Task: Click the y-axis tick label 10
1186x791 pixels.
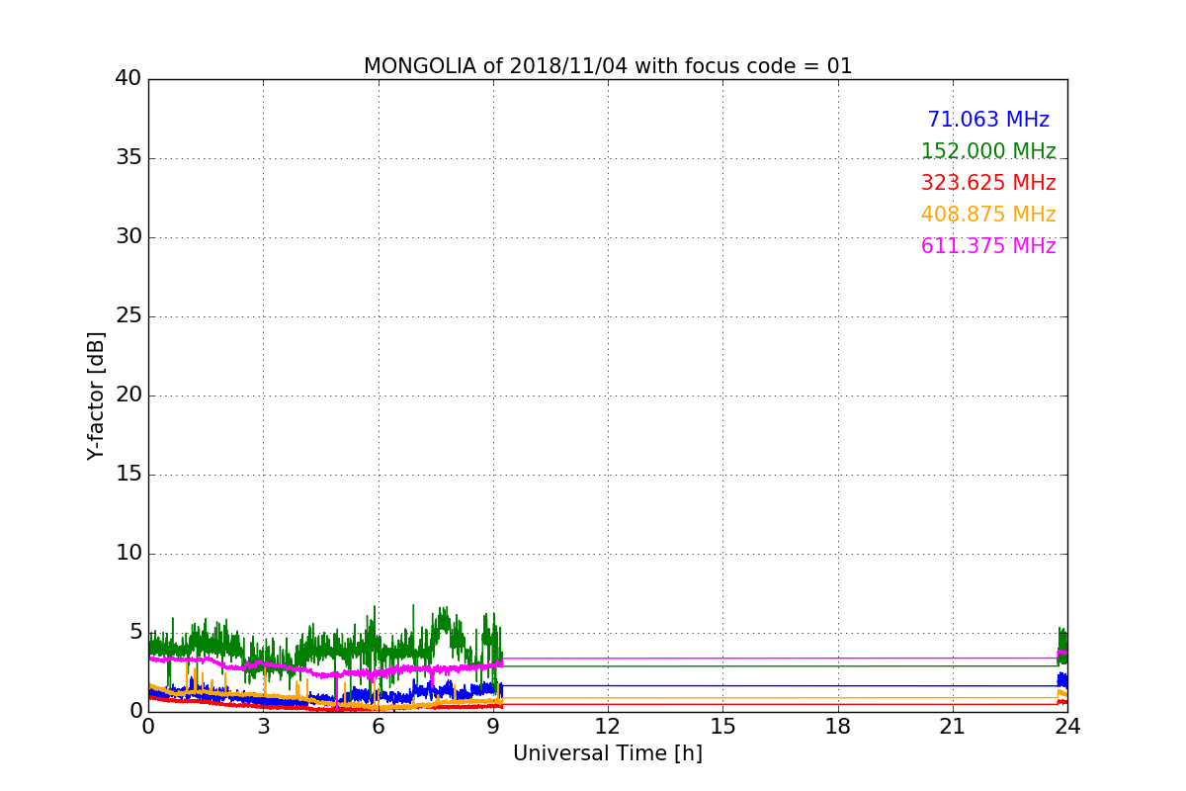Action: point(128,554)
